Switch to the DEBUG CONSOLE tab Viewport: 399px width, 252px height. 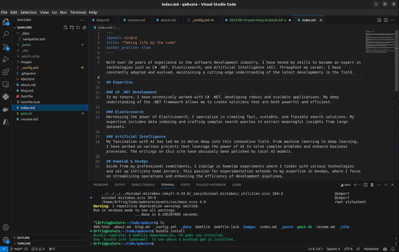pyautogui.click(x=143, y=185)
